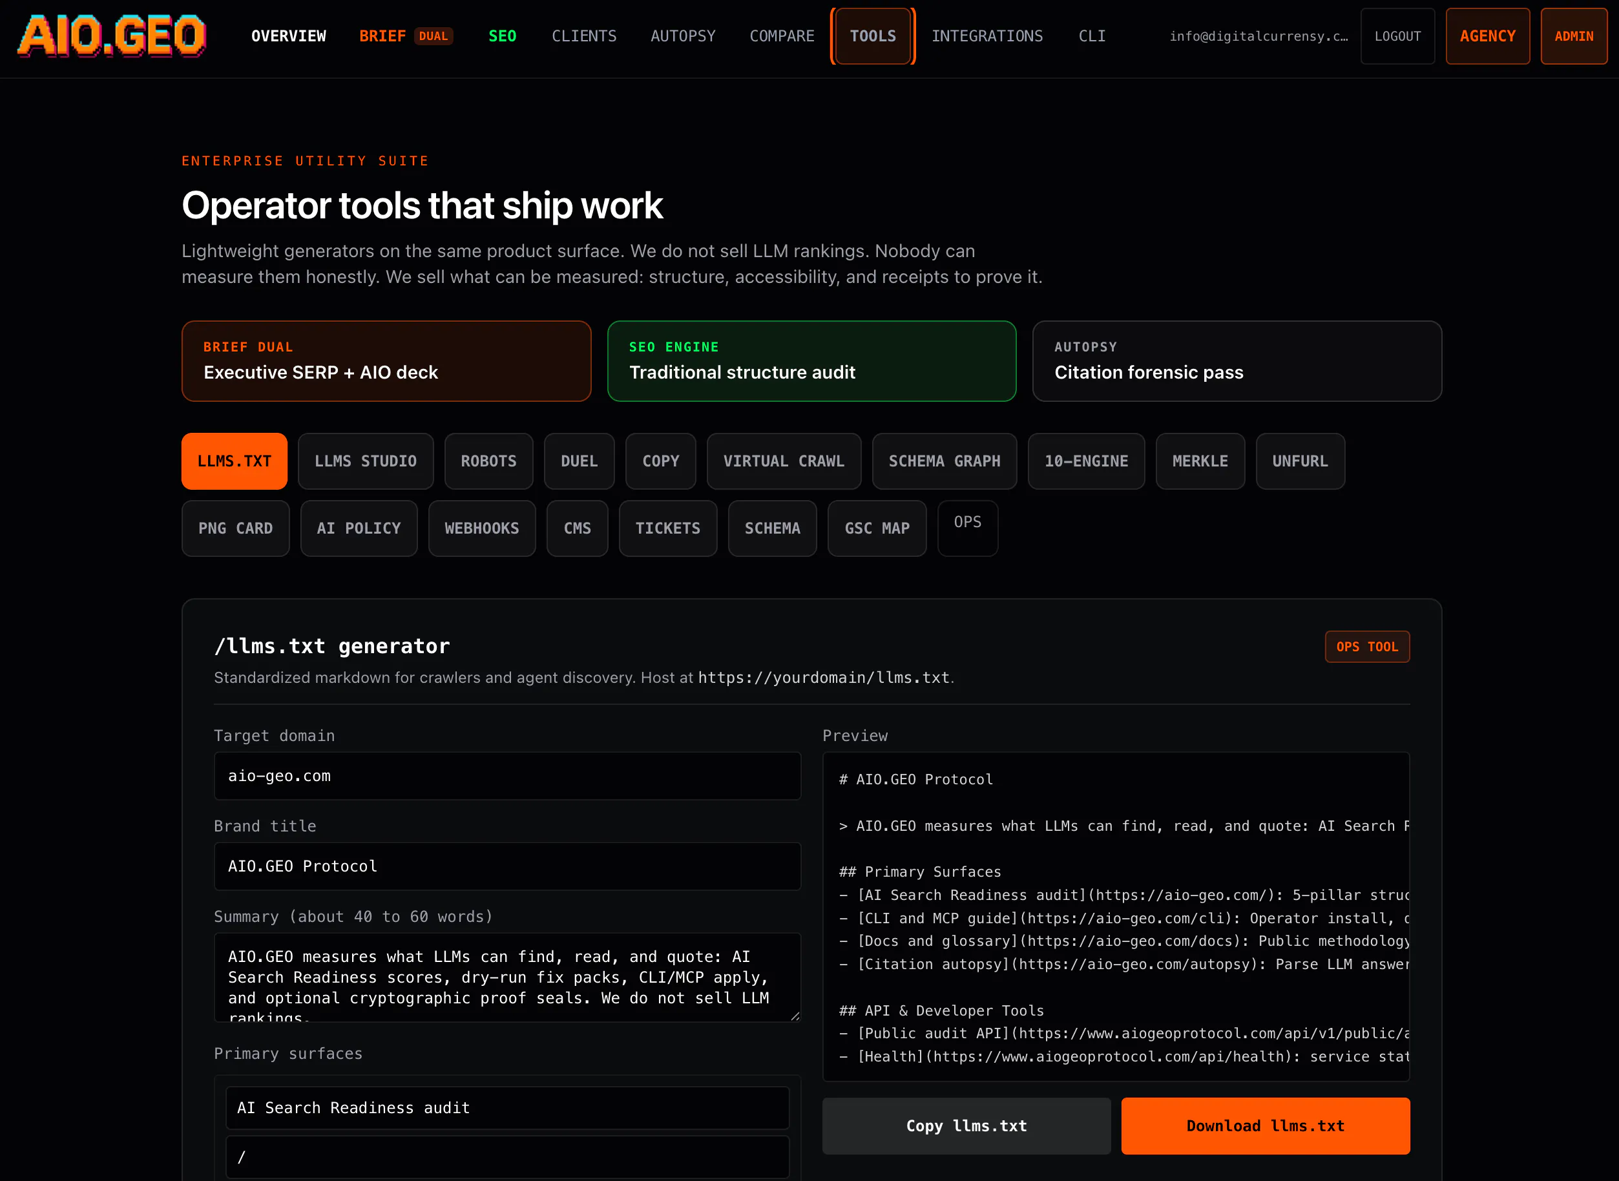
Task: Open the Brief Dual Executive SERP card
Action: point(386,361)
